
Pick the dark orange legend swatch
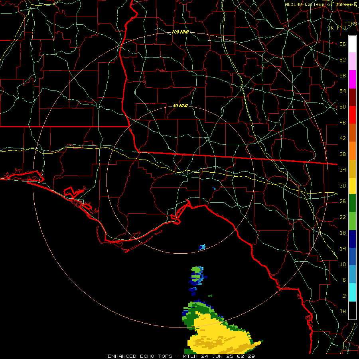tap(352, 132)
